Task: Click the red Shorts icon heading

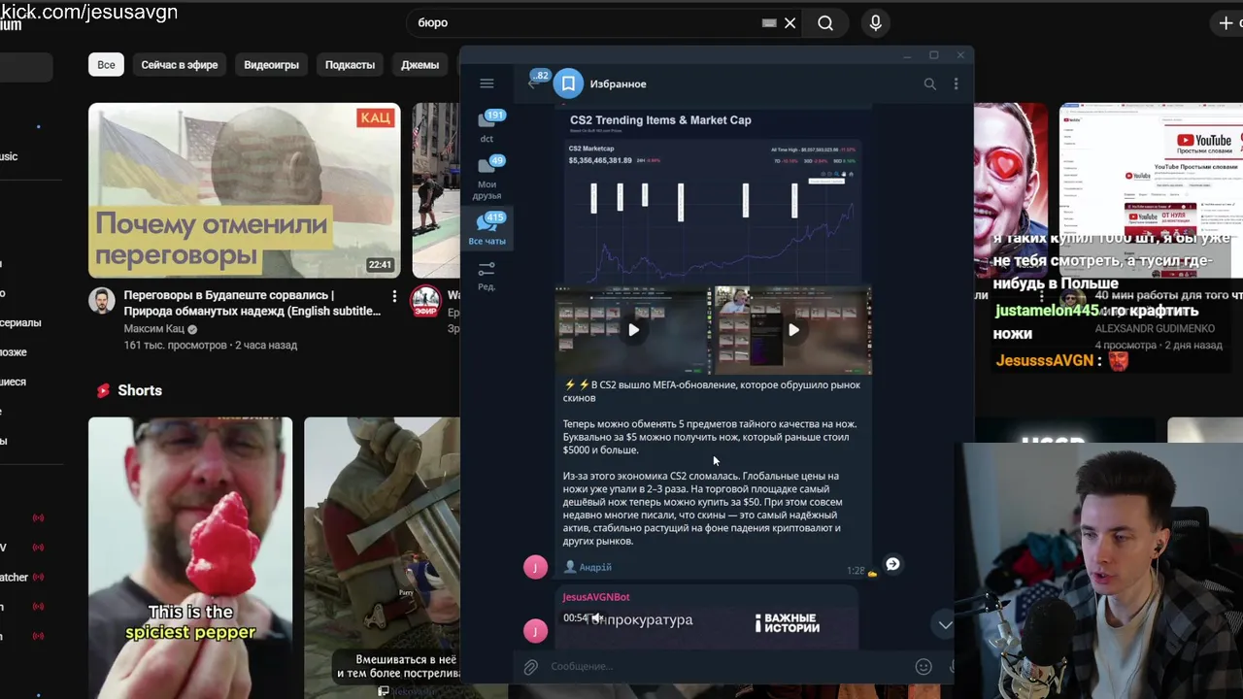Action: point(103,390)
